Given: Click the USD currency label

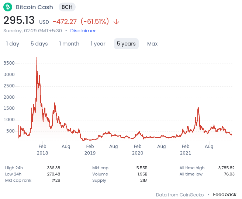Looking at the screenshot, I should coord(44,22).
